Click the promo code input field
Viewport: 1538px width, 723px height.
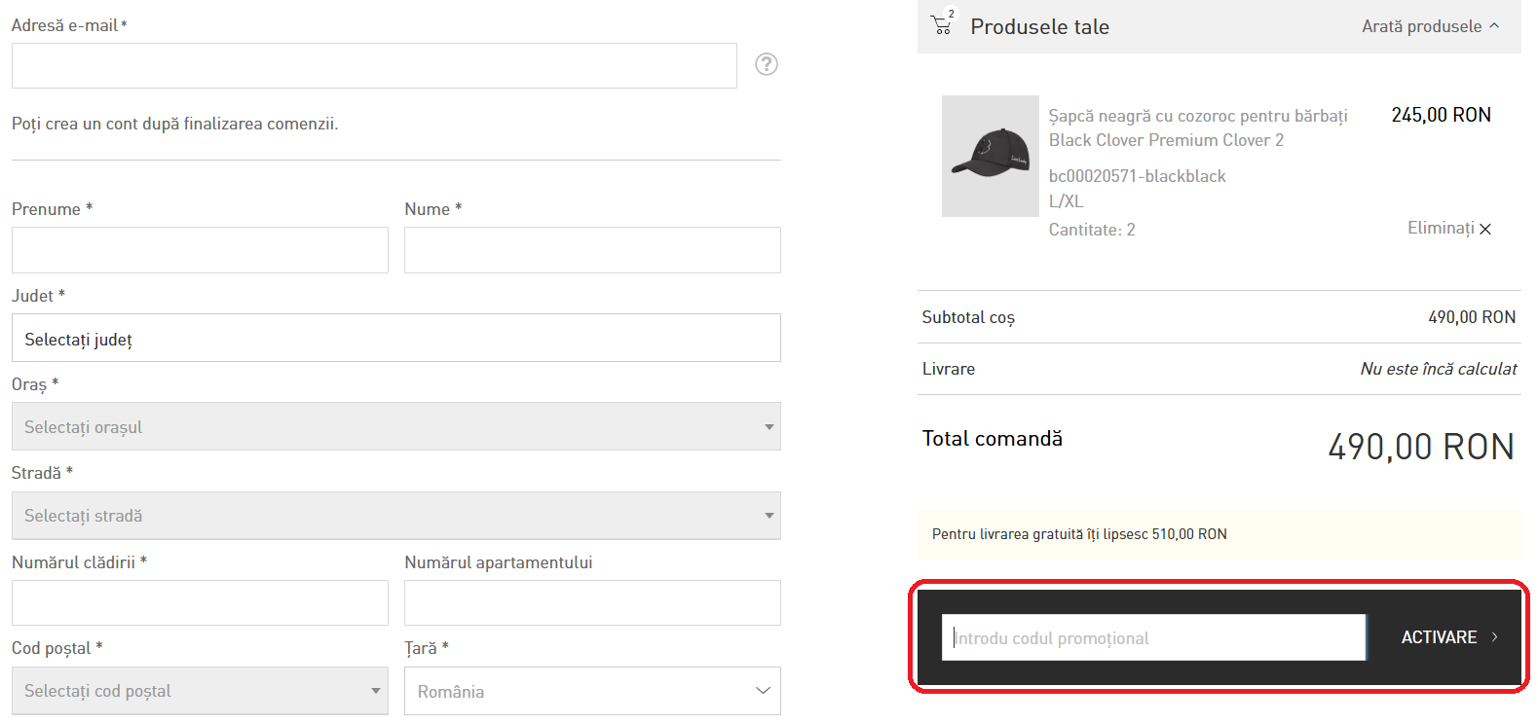click(x=1153, y=638)
